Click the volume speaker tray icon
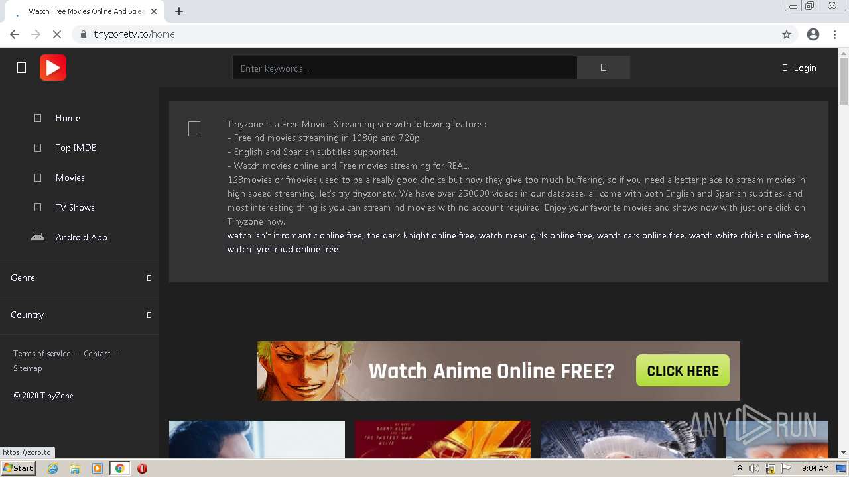The width and height of the screenshot is (849, 477). click(754, 468)
